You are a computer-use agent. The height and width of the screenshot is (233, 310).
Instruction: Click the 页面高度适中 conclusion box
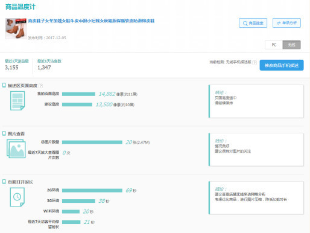(256, 101)
